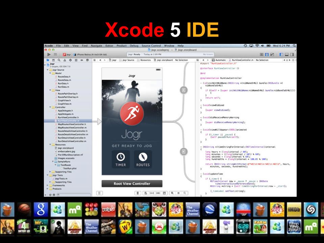The image size is (324, 243).
Task: Click the upper segue icon on canvas
Action: tap(184, 90)
